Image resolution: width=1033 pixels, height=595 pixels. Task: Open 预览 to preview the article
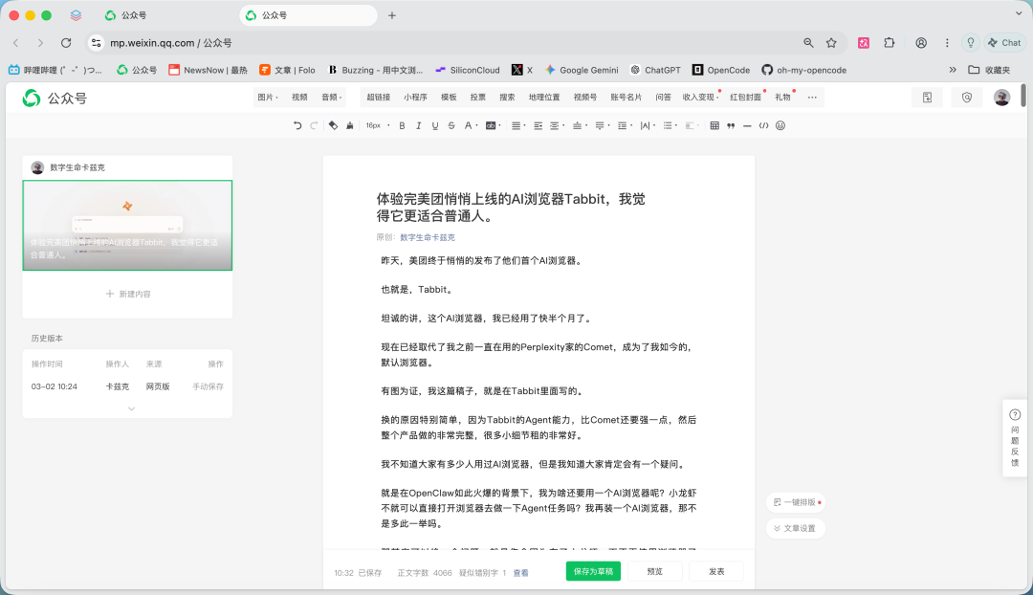pos(655,570)
